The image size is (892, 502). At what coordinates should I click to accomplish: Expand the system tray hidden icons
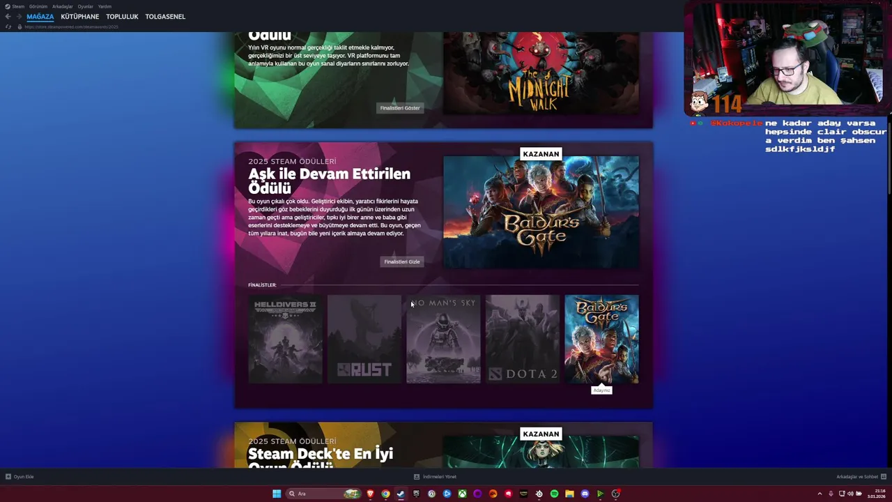(820, 494)
